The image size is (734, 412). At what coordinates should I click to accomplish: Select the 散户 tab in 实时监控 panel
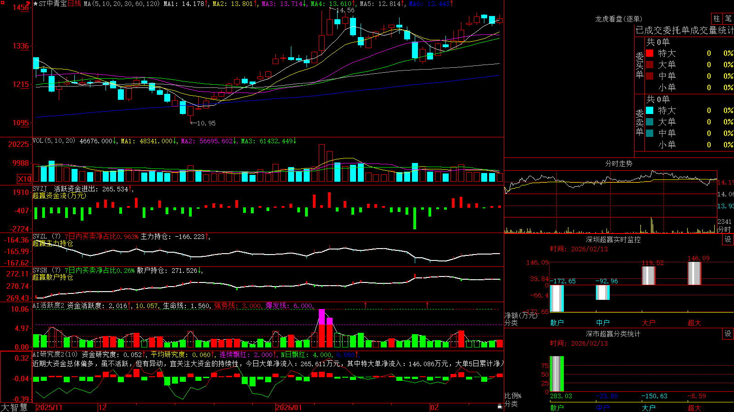pos(557,323)
